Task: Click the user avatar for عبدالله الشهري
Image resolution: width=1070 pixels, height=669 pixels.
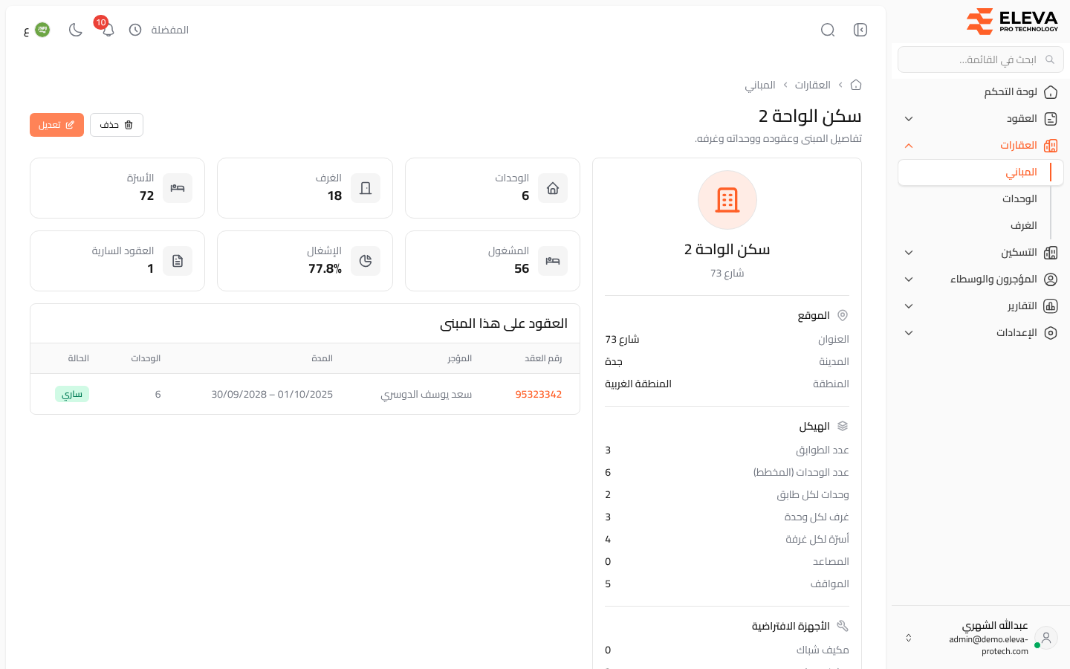Action: tap(1046, 638)
